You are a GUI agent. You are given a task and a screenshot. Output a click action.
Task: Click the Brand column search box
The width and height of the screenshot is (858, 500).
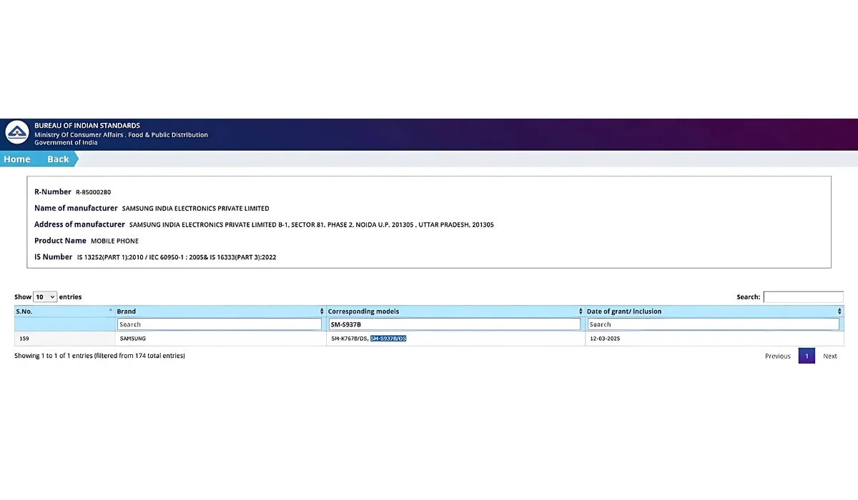(x=219, y=324)
